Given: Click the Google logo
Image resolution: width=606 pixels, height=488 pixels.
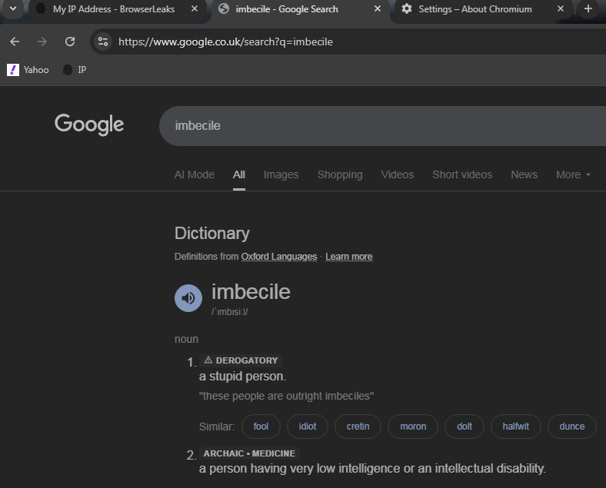Looking at the screenshot, I should pos(89,124).
